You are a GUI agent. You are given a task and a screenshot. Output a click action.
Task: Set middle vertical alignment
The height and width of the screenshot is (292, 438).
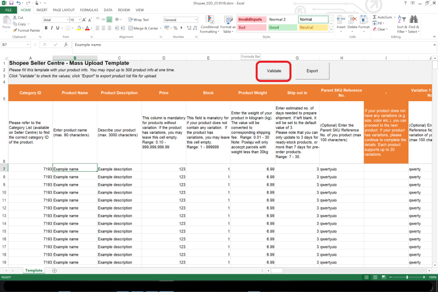coord(104,19)
